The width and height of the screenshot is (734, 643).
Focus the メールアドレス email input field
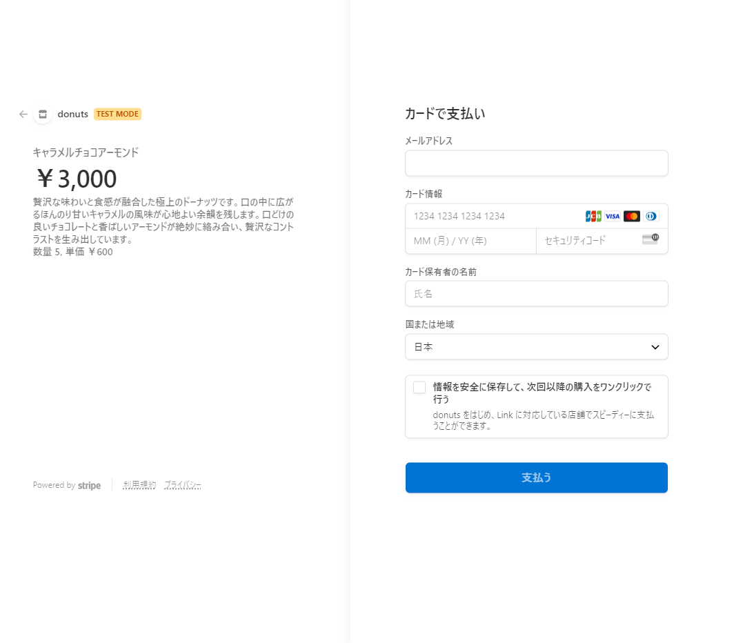(537, 163)
